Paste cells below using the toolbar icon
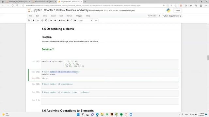The height and width of the screenshot is (117, 209). tap(46, 20)
